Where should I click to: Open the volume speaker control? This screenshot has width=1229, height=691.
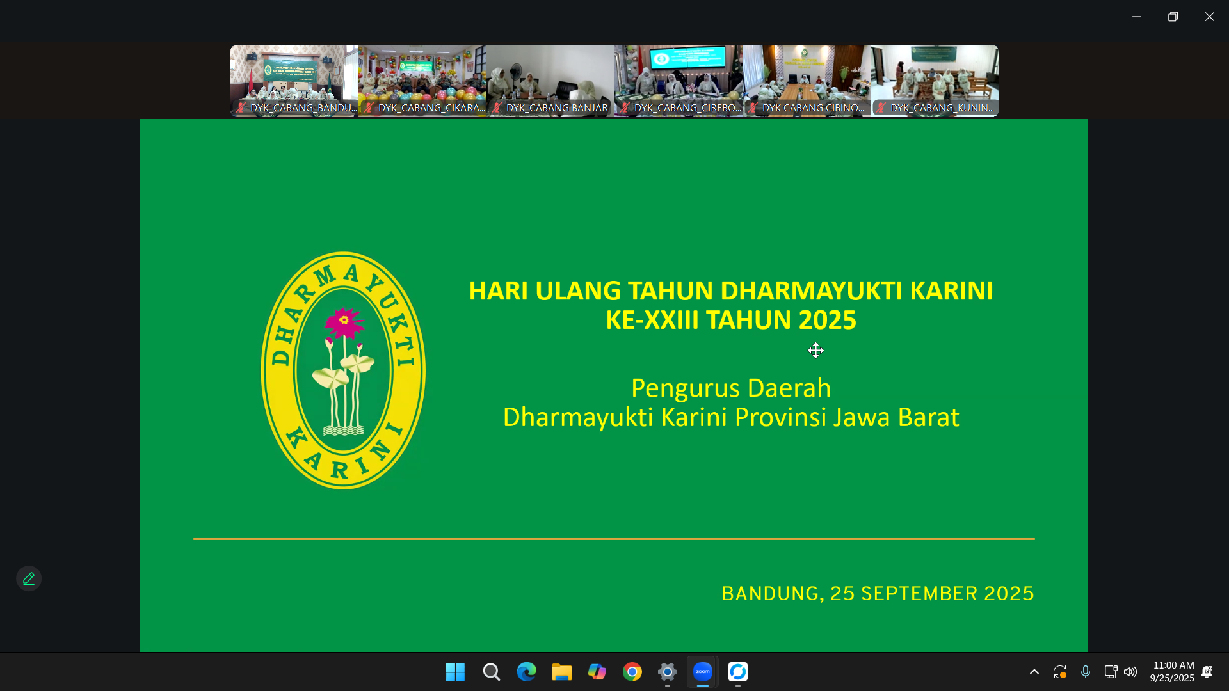pos(1130,672)
